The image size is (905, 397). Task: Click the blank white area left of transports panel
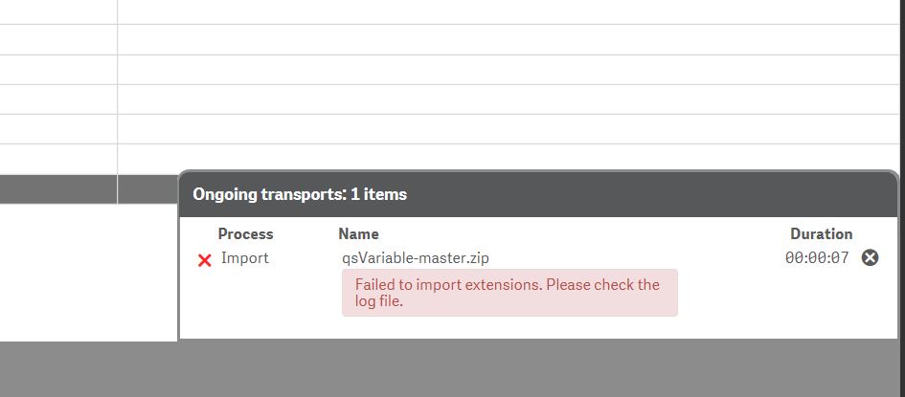(x=86, y=273)
